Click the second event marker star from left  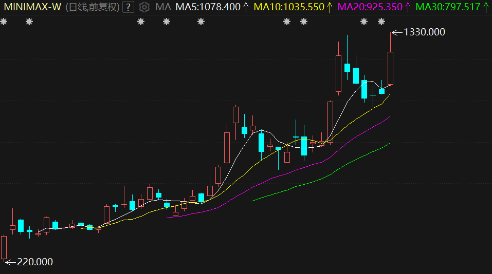pyautogui.click(x=29, y=22)
